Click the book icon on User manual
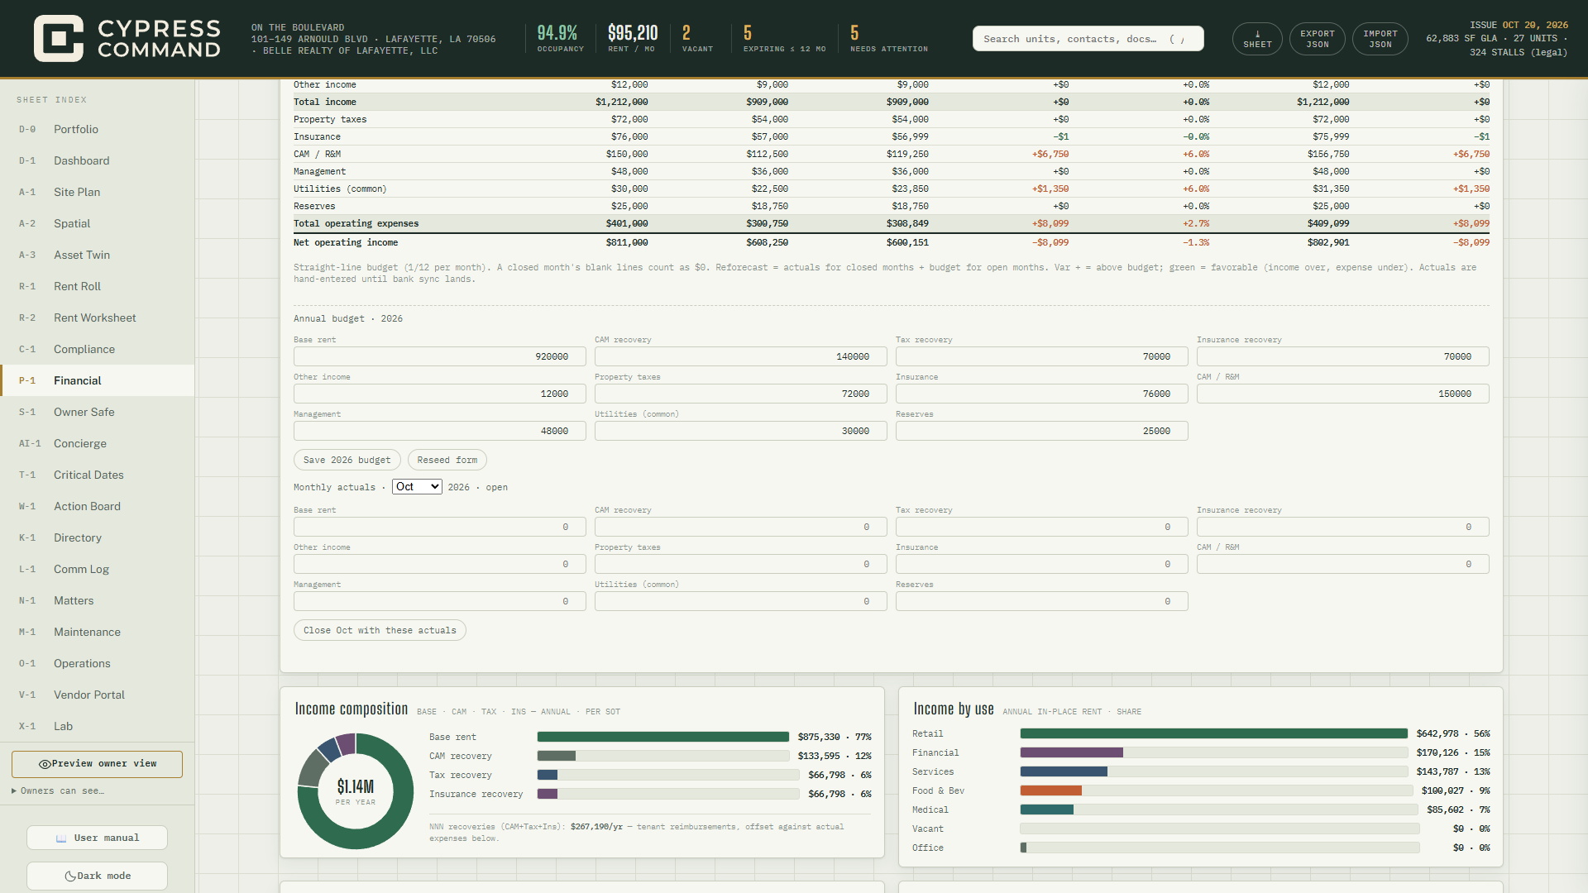1588x893 pixels. point(61,838)
